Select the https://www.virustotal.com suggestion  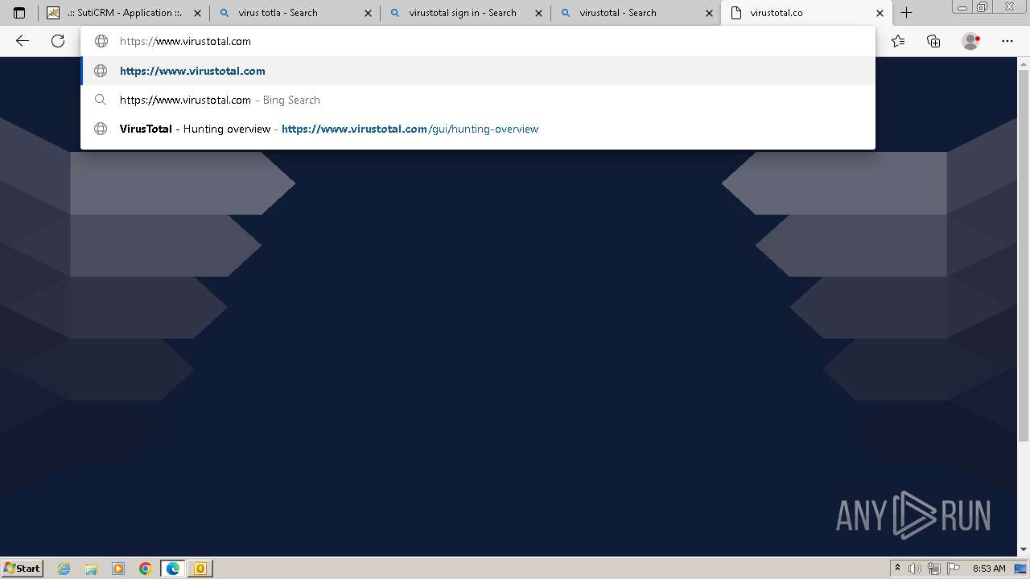tap(478, 71)
